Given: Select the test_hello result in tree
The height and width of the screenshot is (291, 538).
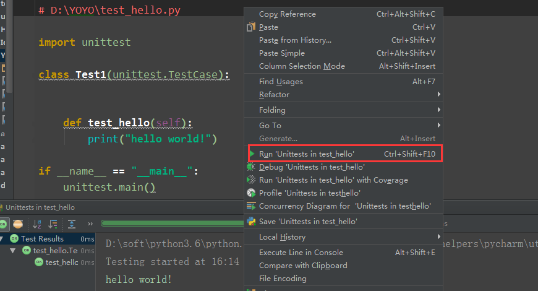Looking at the screenshot, I should (x=62, y=263).
